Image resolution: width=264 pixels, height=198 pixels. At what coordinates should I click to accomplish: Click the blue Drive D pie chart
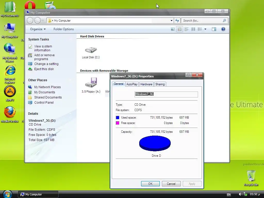(x=155, y=143)
